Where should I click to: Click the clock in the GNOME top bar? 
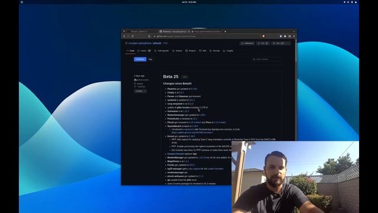[x=189, y=2]
